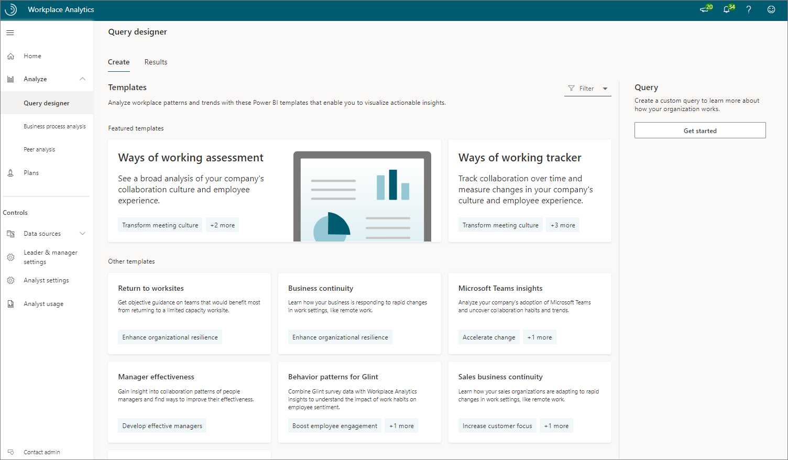788x460 pixels.
Task: Click the +2 more tag on assessment card
Action: pyautogui.click(x=223, y=225)
